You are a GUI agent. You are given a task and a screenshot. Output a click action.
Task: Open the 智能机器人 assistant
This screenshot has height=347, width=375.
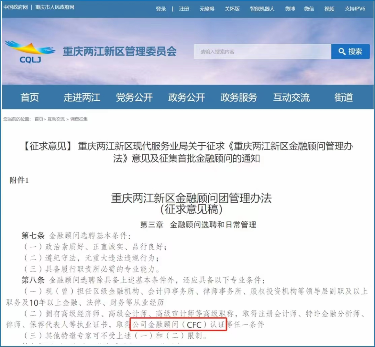click(x=262, y=9)
